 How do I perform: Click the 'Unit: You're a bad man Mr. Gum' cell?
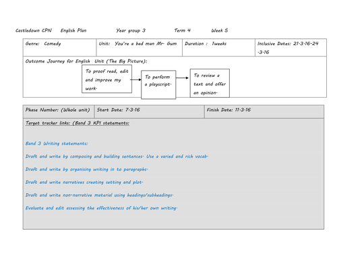[140, 48]
